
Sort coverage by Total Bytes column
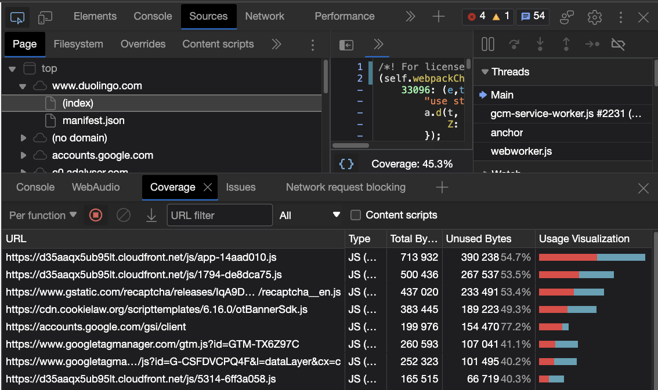click(x=414, y=239)
